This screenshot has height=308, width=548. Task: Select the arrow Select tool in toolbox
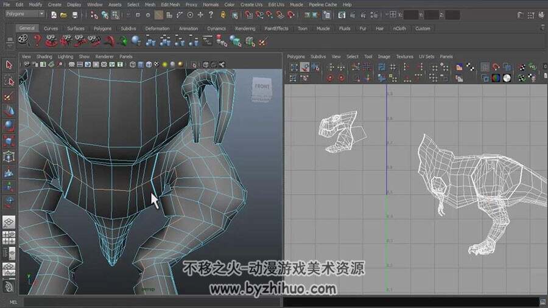9,65
